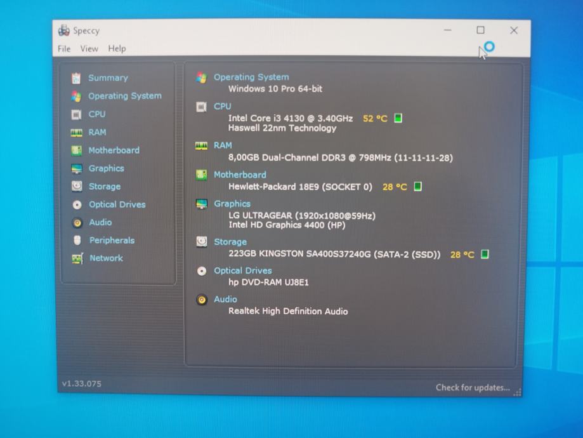Screen dimensions: 583x438
Task: Click the Graphics heading link in summary
Action: [x=232, y=204]
